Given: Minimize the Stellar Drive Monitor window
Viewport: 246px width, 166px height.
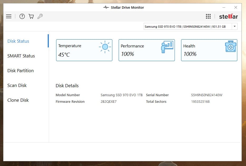Looking at the screenshot, I should (x=224, y=7).
